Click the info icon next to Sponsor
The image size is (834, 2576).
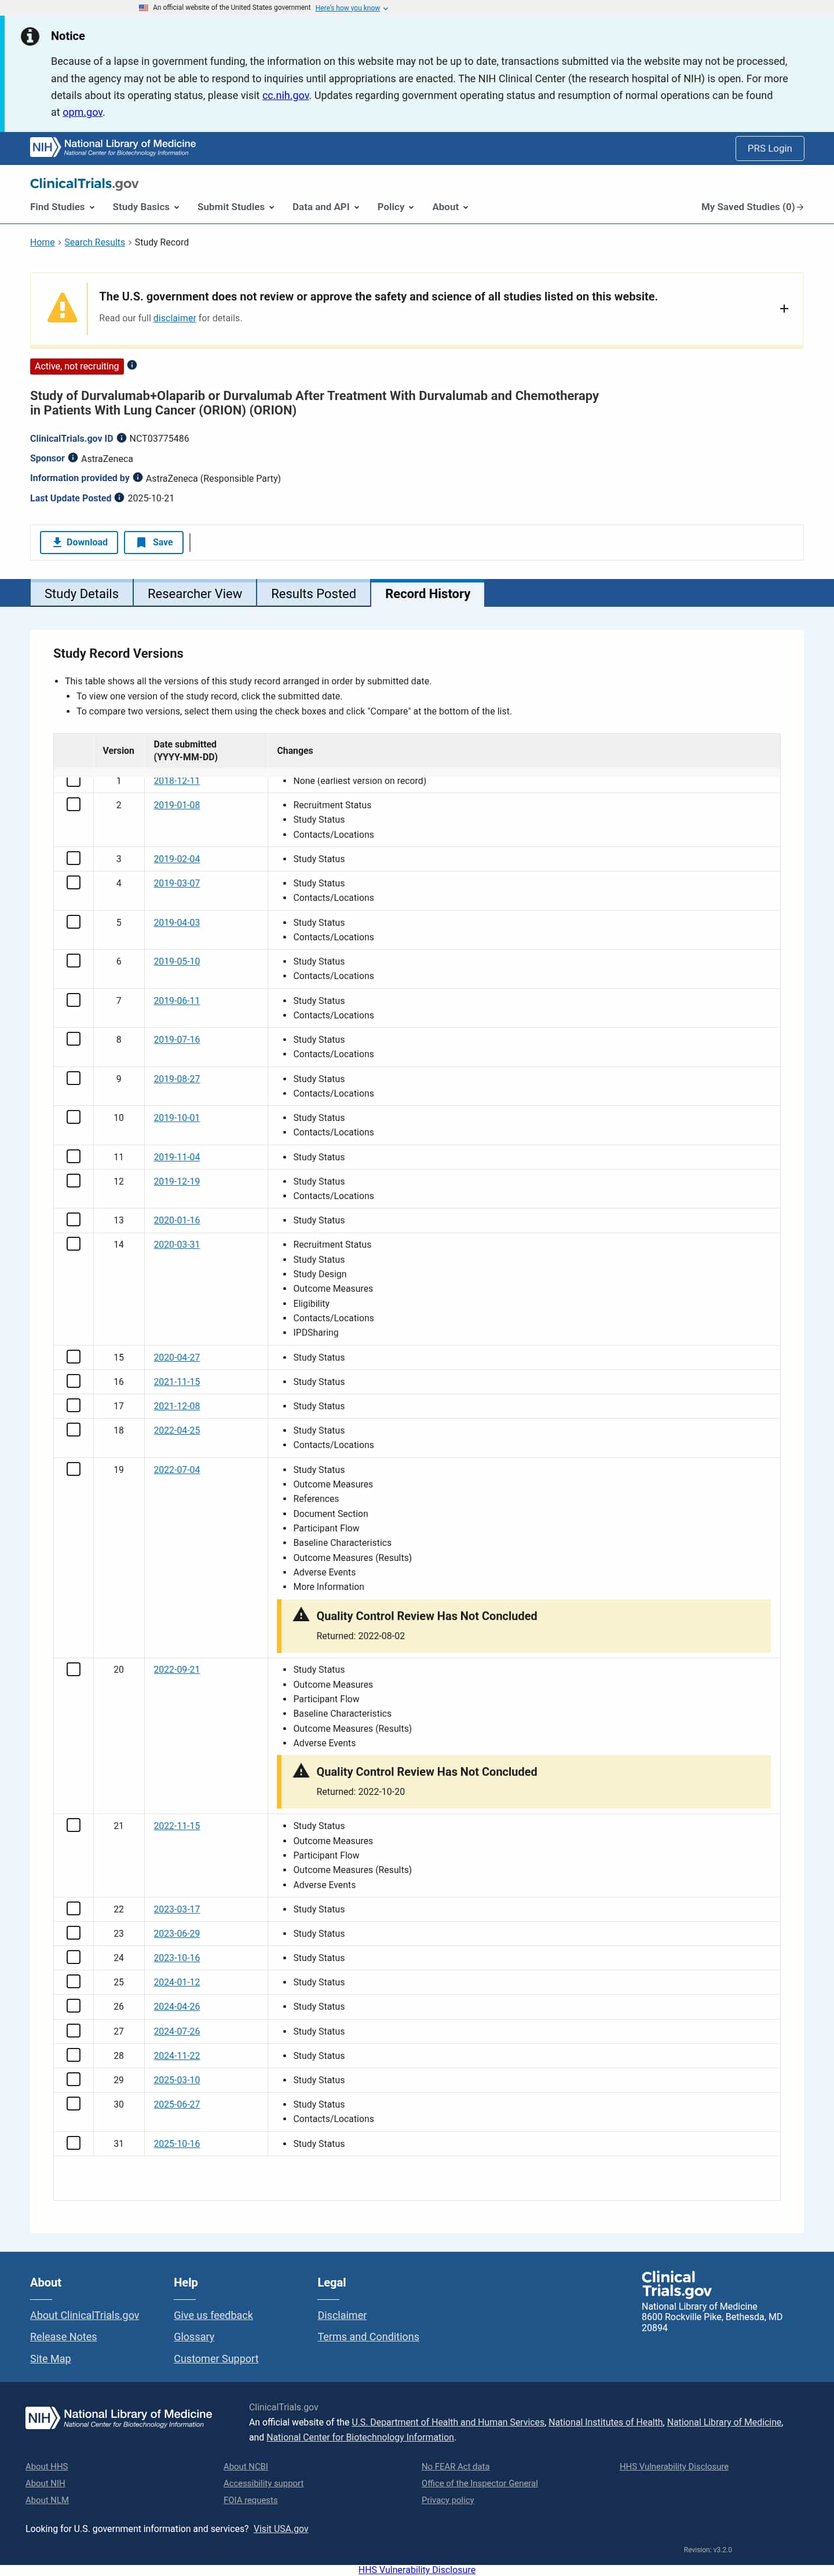tap(73, 458)
